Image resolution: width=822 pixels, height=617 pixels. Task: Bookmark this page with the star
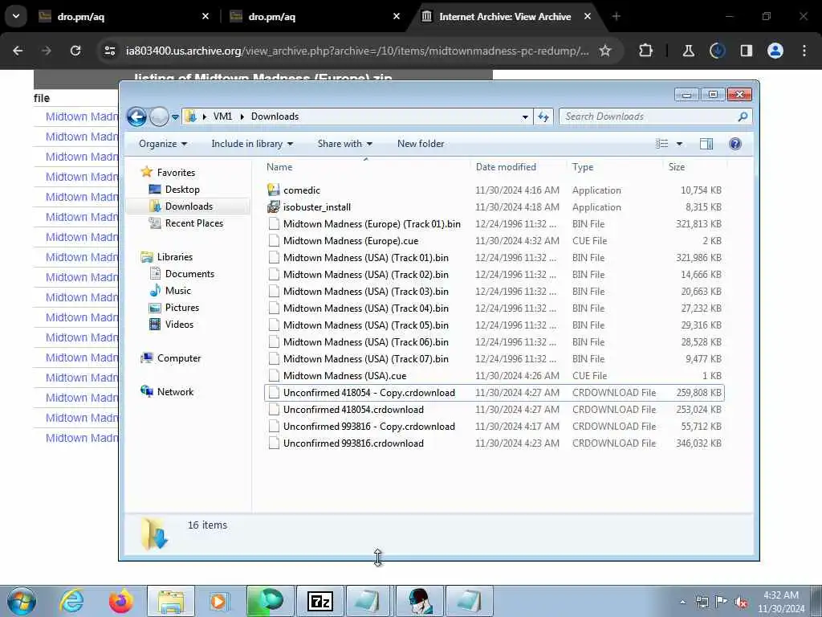[605, 51]
